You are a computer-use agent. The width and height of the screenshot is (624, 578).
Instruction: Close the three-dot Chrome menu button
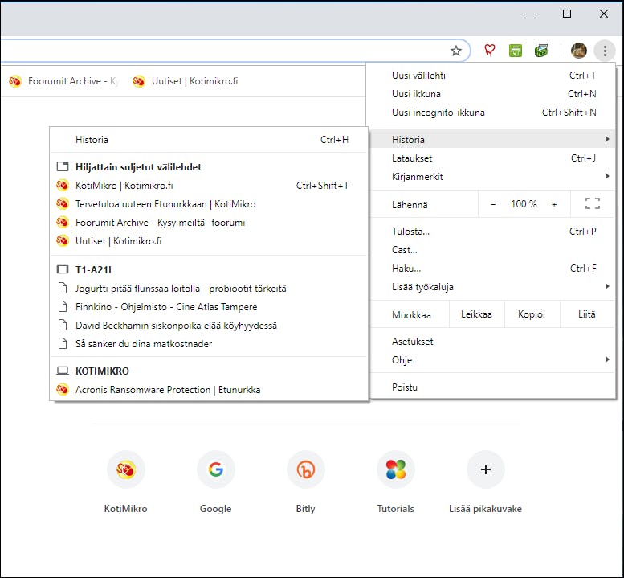point(605,51)
